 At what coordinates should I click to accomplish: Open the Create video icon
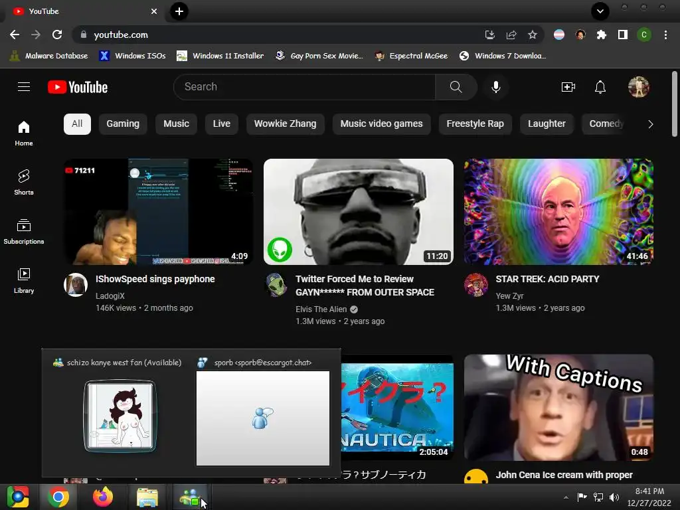tap(568, 87)
